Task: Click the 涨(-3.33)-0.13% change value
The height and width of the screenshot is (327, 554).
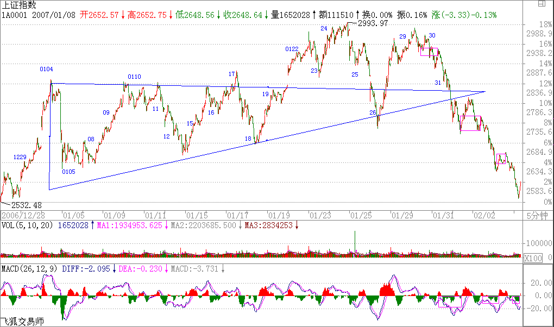Action: point(464,15)
